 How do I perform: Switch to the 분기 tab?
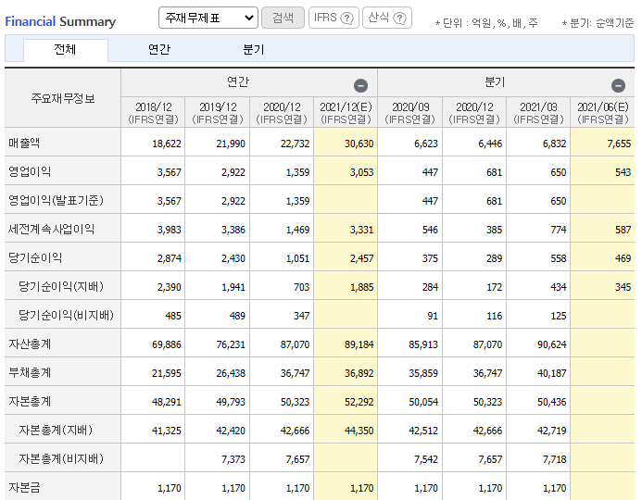pos(254,50)
